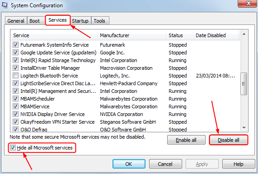
Task: Go to the Startup tab
Action: (x=80, y=21)
